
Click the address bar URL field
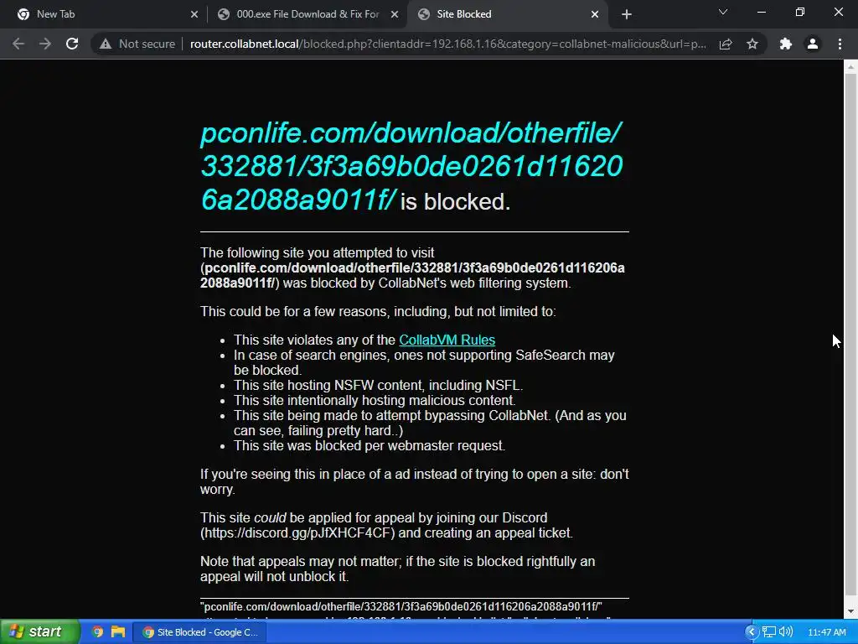coord(447,44)
